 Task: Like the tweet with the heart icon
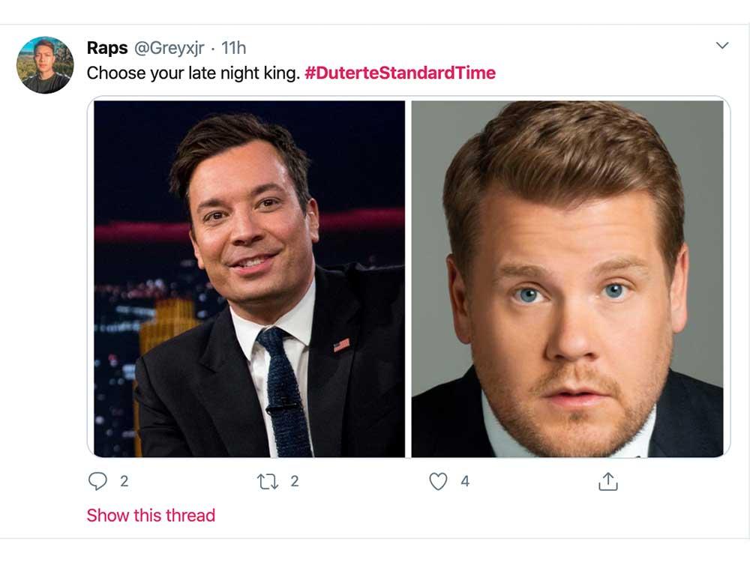(x=438, y=482)
